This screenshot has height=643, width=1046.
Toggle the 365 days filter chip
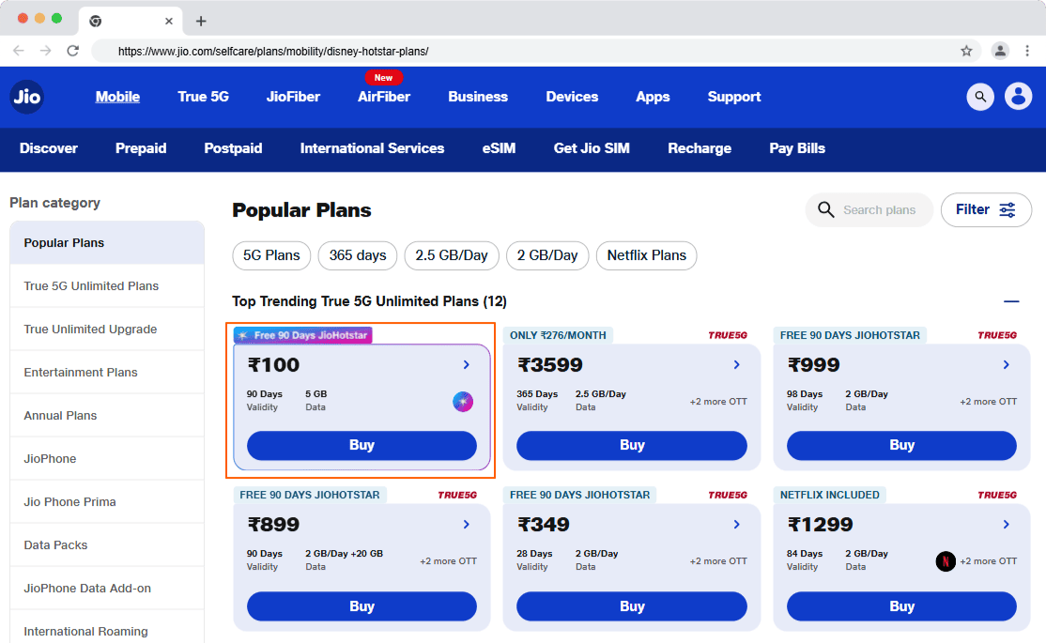click(358, 255)
